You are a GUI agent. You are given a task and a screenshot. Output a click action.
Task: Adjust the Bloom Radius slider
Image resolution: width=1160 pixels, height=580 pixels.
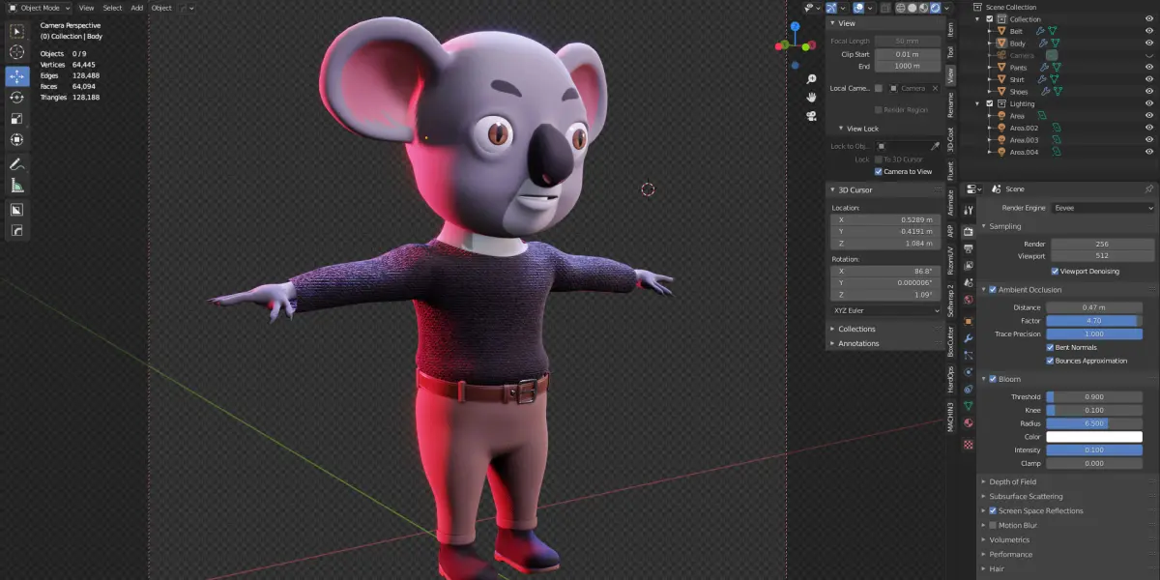tap(1094, 423)
